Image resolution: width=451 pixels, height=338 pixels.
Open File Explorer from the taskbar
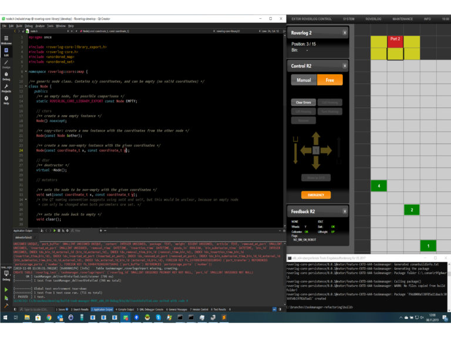click(27, 317)
